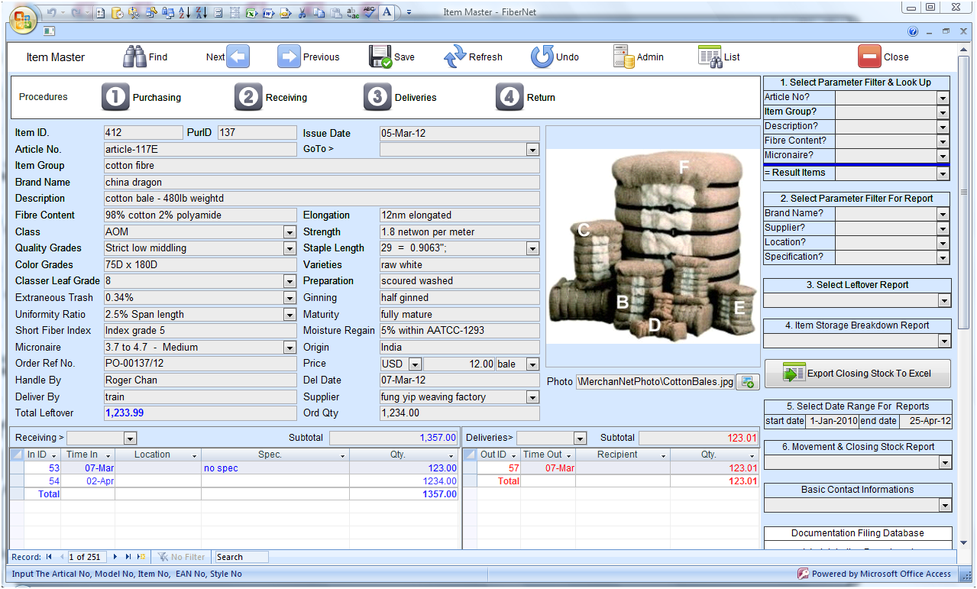Click the Description text field
The image size is (977, 589).
coord(321,199)
